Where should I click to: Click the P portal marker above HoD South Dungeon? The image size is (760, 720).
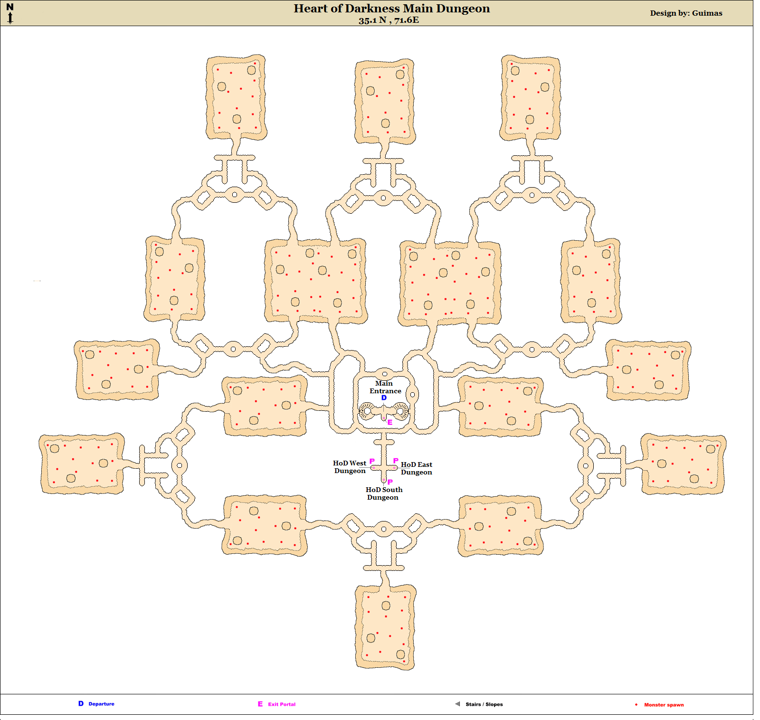[x=390, y=482]
